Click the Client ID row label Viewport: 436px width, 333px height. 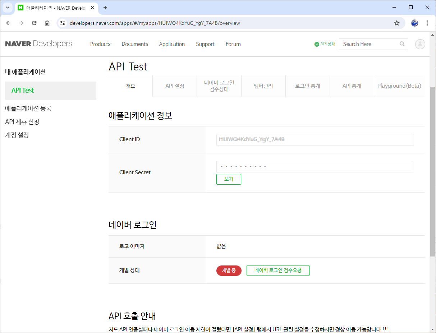click(129, 139)
